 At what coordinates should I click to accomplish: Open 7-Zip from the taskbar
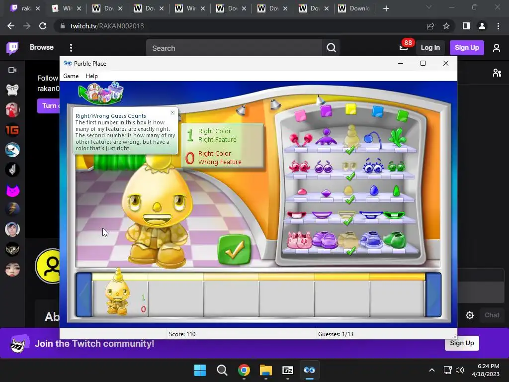(x=288, y=370)
